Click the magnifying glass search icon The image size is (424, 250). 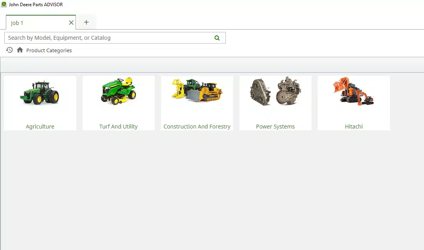click(217, 38)
